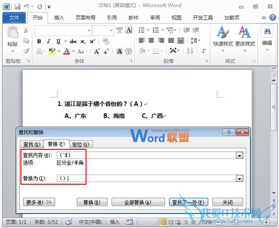
Task: Expand the Find what (查找内容) dropdown arrow
Action: point(240,155)
